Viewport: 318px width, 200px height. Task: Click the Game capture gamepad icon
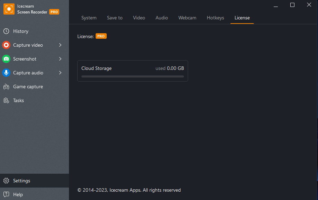(x=6, y=87)
